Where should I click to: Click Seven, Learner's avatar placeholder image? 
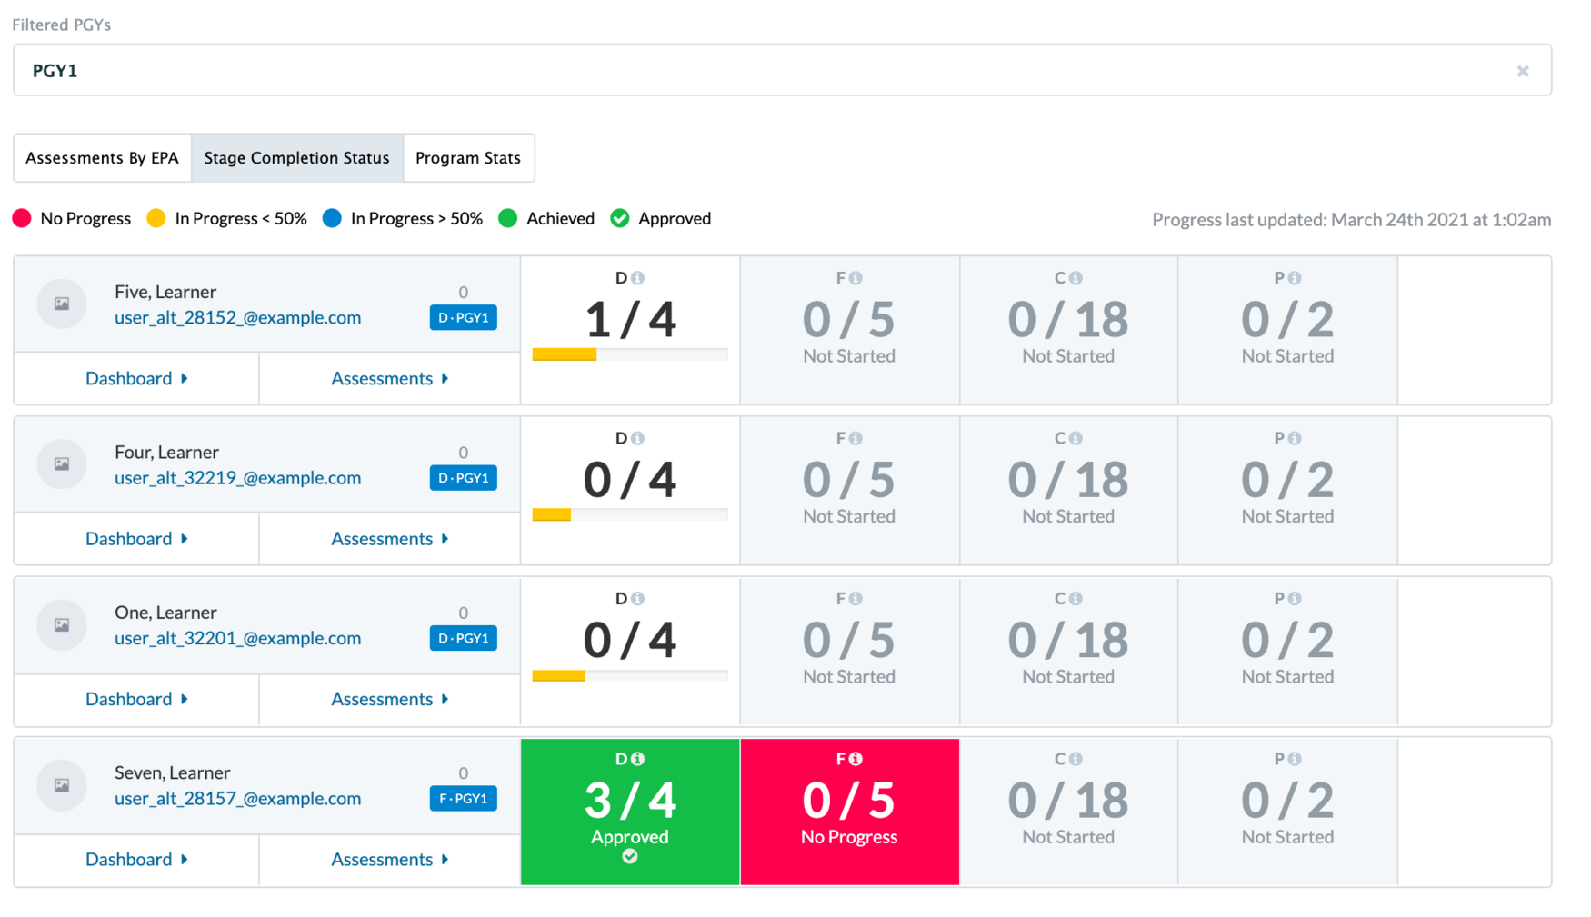[x=62, y=785]
